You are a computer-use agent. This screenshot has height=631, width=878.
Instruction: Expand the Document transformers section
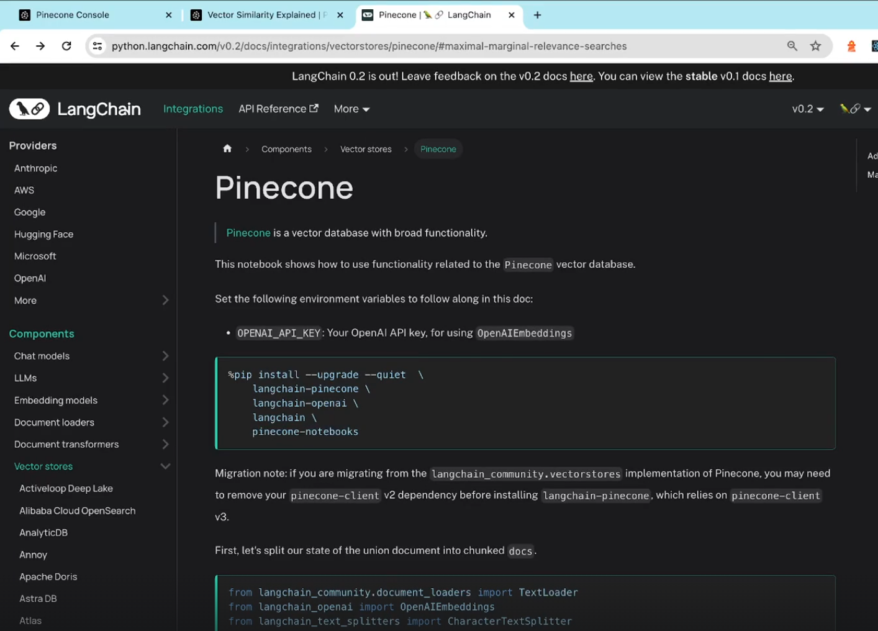click(x=165, y=444)
